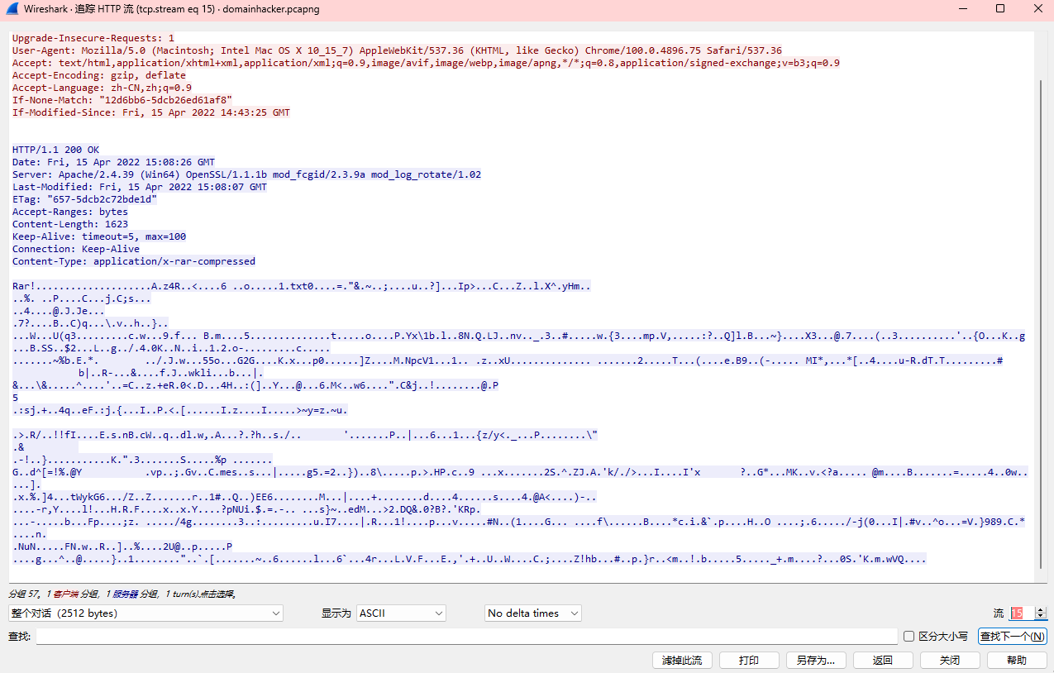Minimize the Follow HTTP Stream window
Image resolution: width=1054 pixels, height=673 pixels.
click(962, 9)
